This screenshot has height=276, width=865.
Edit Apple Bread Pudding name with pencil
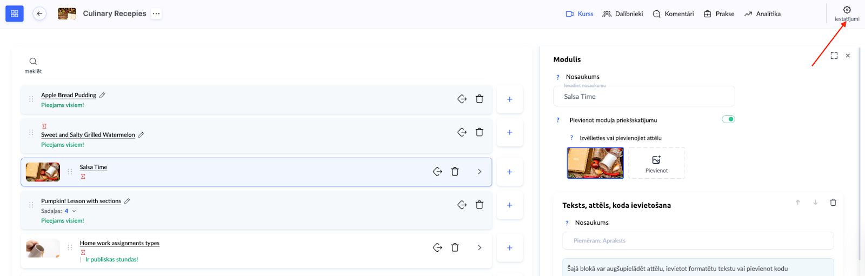[102, 95]
